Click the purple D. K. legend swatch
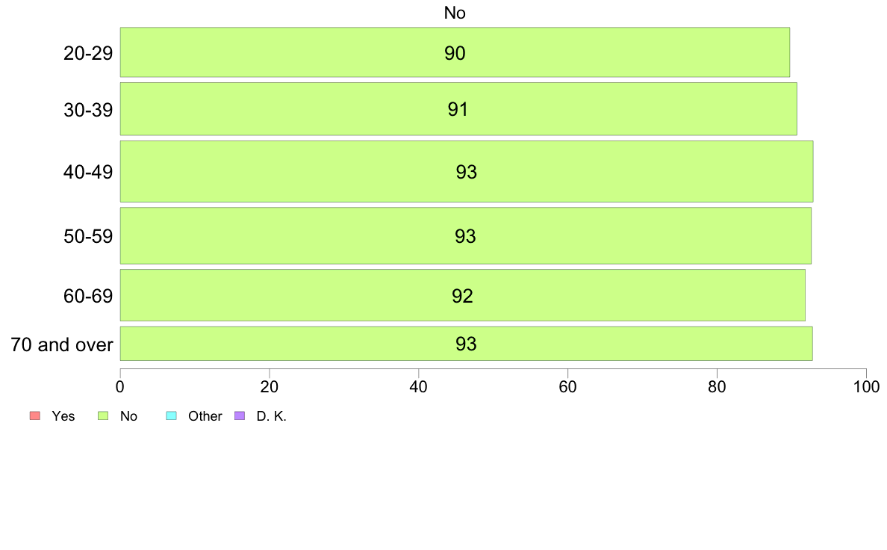Image resolution: width=887 pixels, height=550 pixels. pos(240,415)
